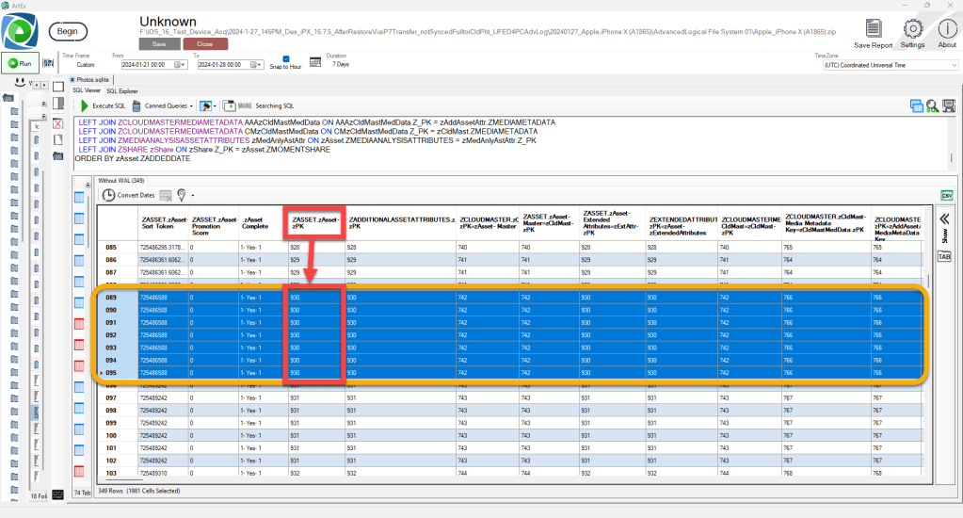
Task: Open the Settings gear
Action: click(912, 30)
